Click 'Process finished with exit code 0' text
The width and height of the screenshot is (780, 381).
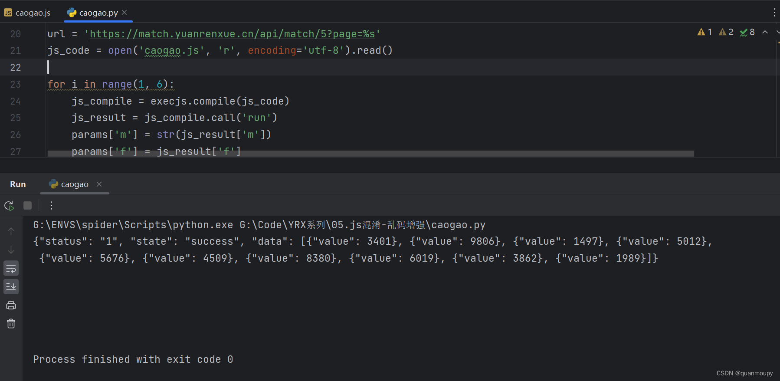point(133,359)
